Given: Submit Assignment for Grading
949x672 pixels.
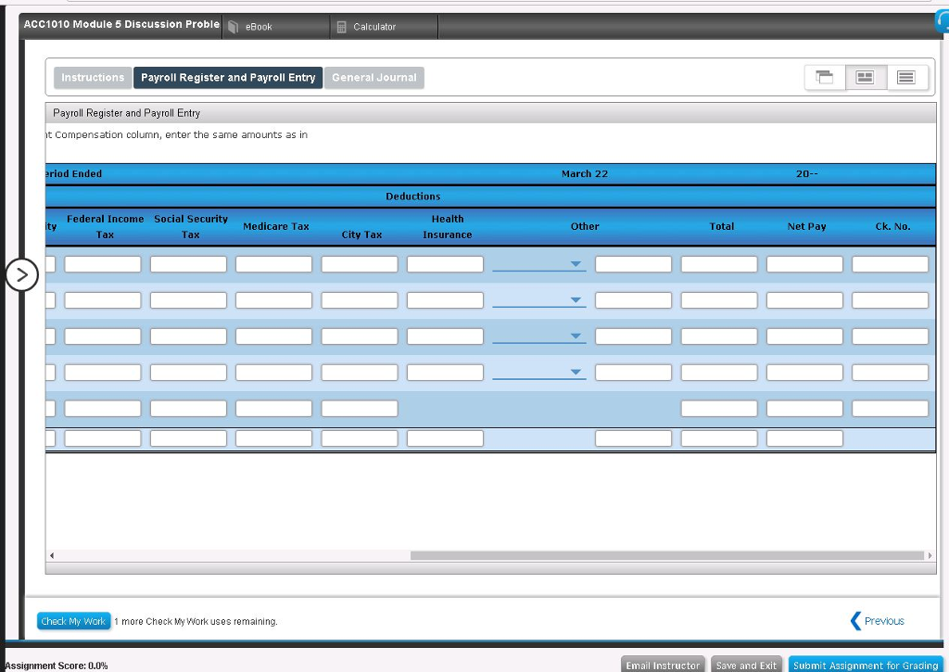Looking at the screenshot, I should pos(866,665).
